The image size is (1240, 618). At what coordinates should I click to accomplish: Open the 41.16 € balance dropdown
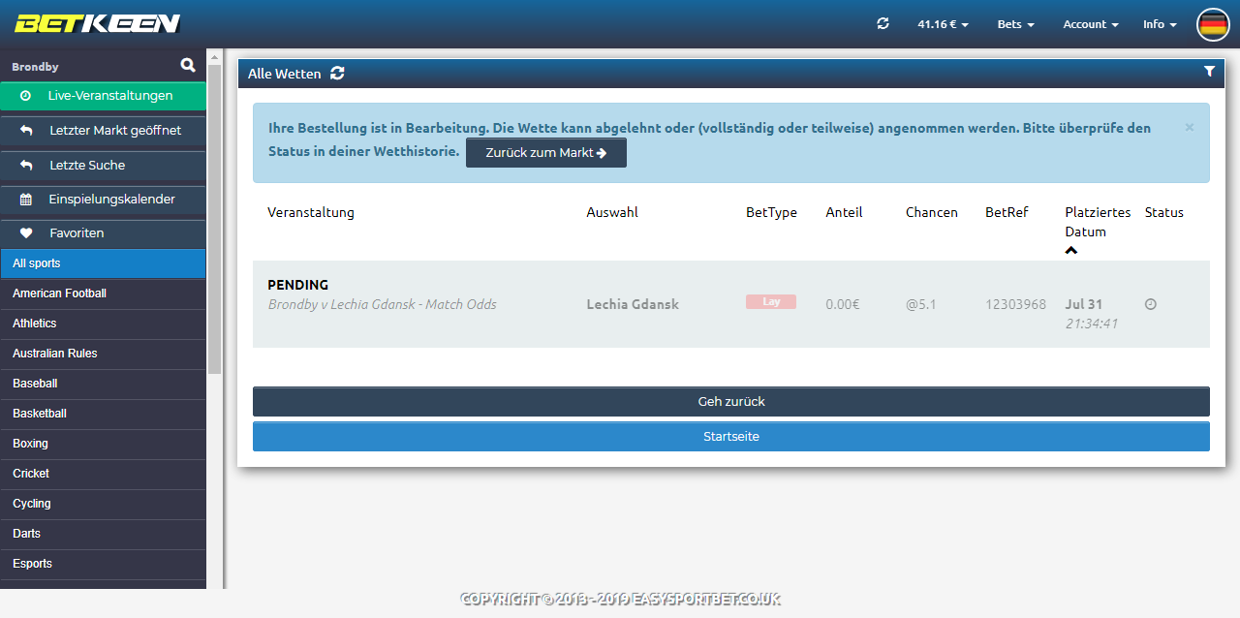click(943, 24)
